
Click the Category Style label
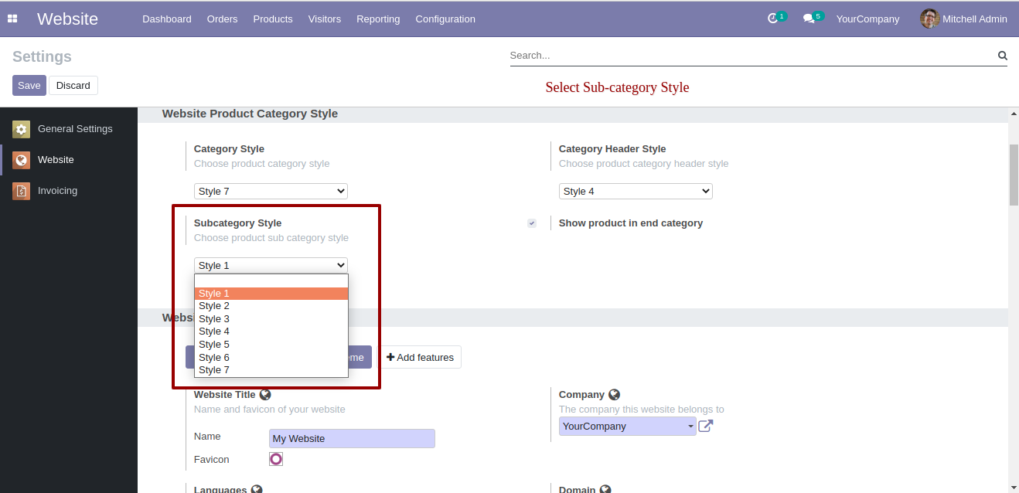pyautogui.click(x=229, y=149)
